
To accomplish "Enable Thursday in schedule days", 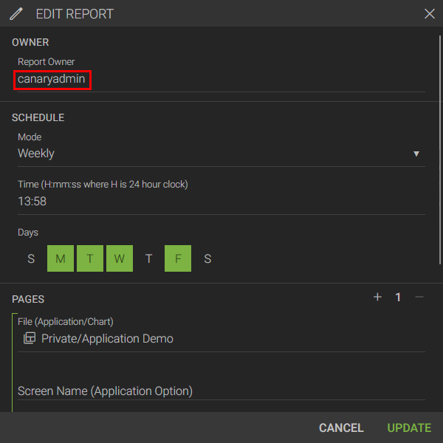I will (149, 258).
